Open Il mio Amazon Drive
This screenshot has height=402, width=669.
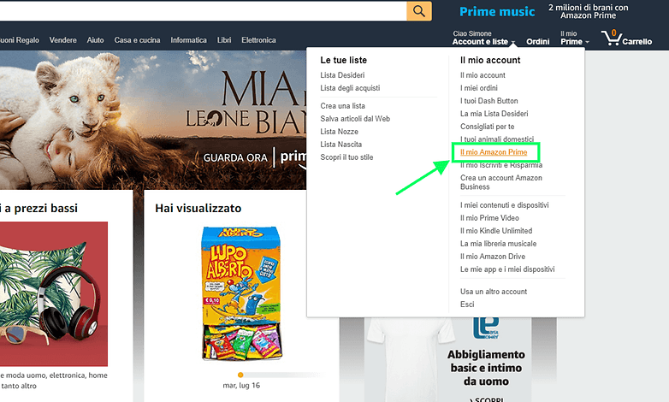coord(493,256)
